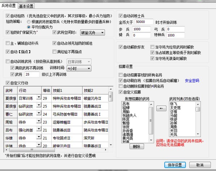Open the 训练时间 4小时 dropdown

point(79,68)
